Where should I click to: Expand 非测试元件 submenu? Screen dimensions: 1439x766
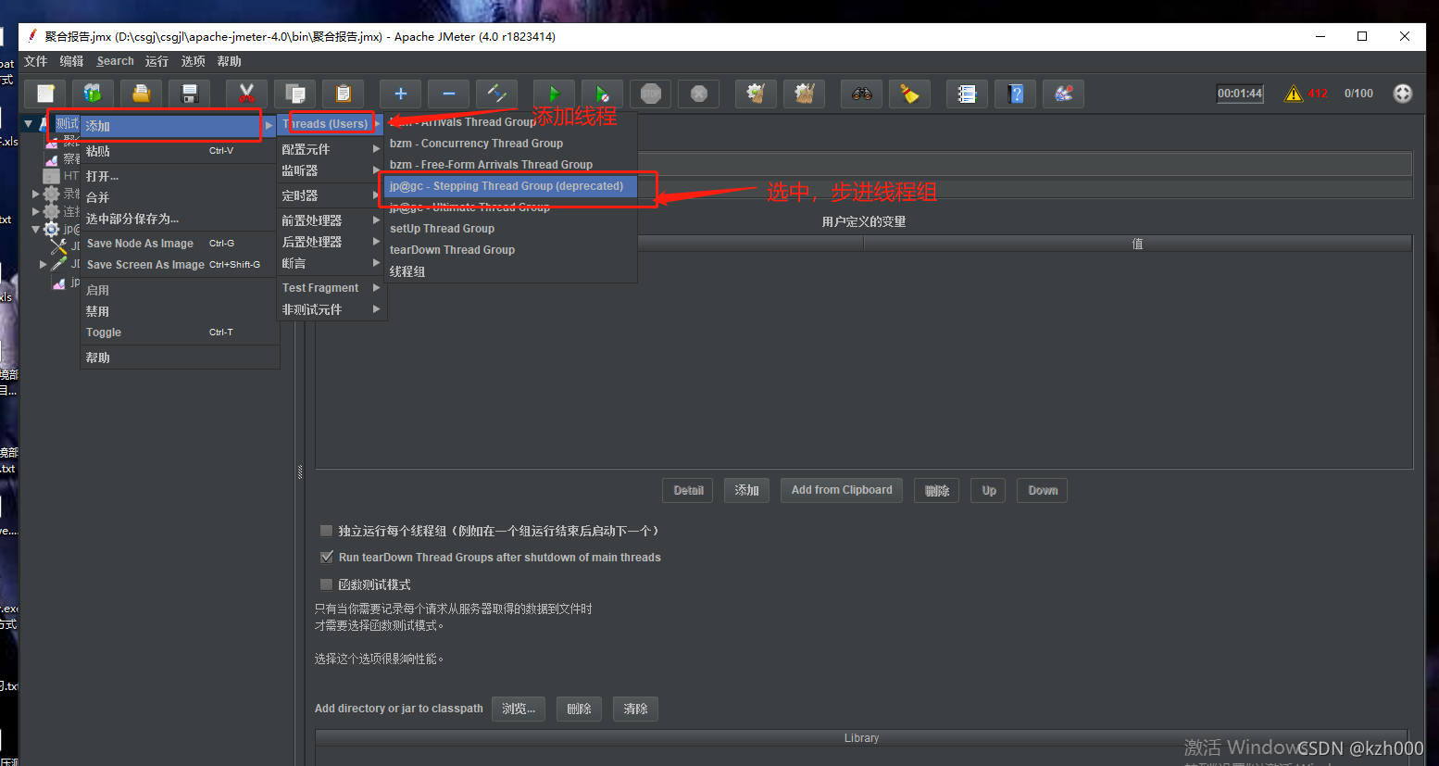point(332,309)
